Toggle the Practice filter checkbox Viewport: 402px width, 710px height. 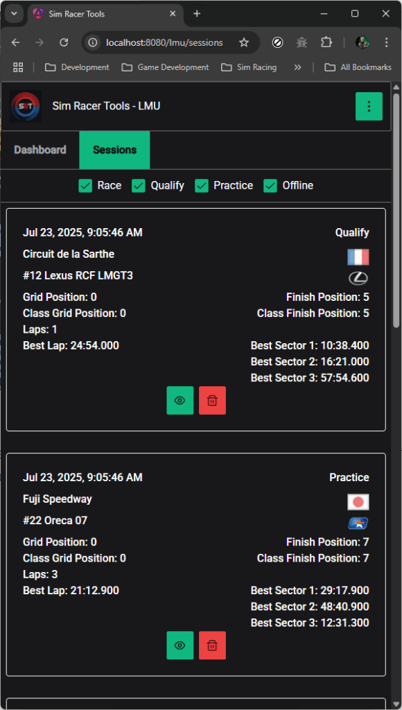click(202, 186)
